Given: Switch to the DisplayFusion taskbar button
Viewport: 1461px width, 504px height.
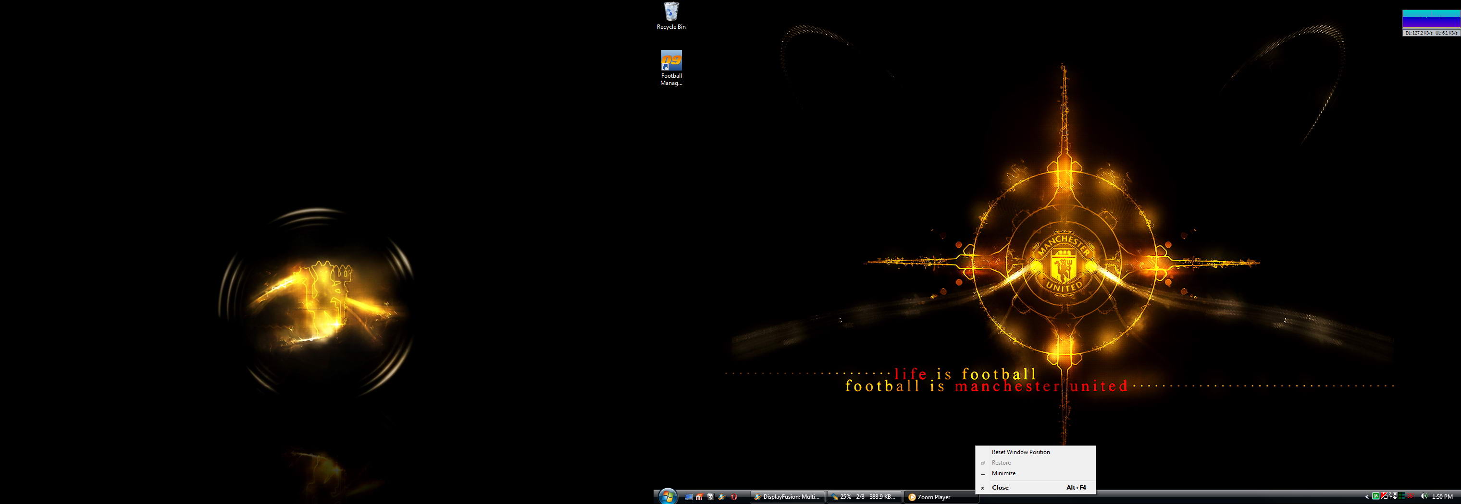Looking at the screenshot, I should 787,497.
